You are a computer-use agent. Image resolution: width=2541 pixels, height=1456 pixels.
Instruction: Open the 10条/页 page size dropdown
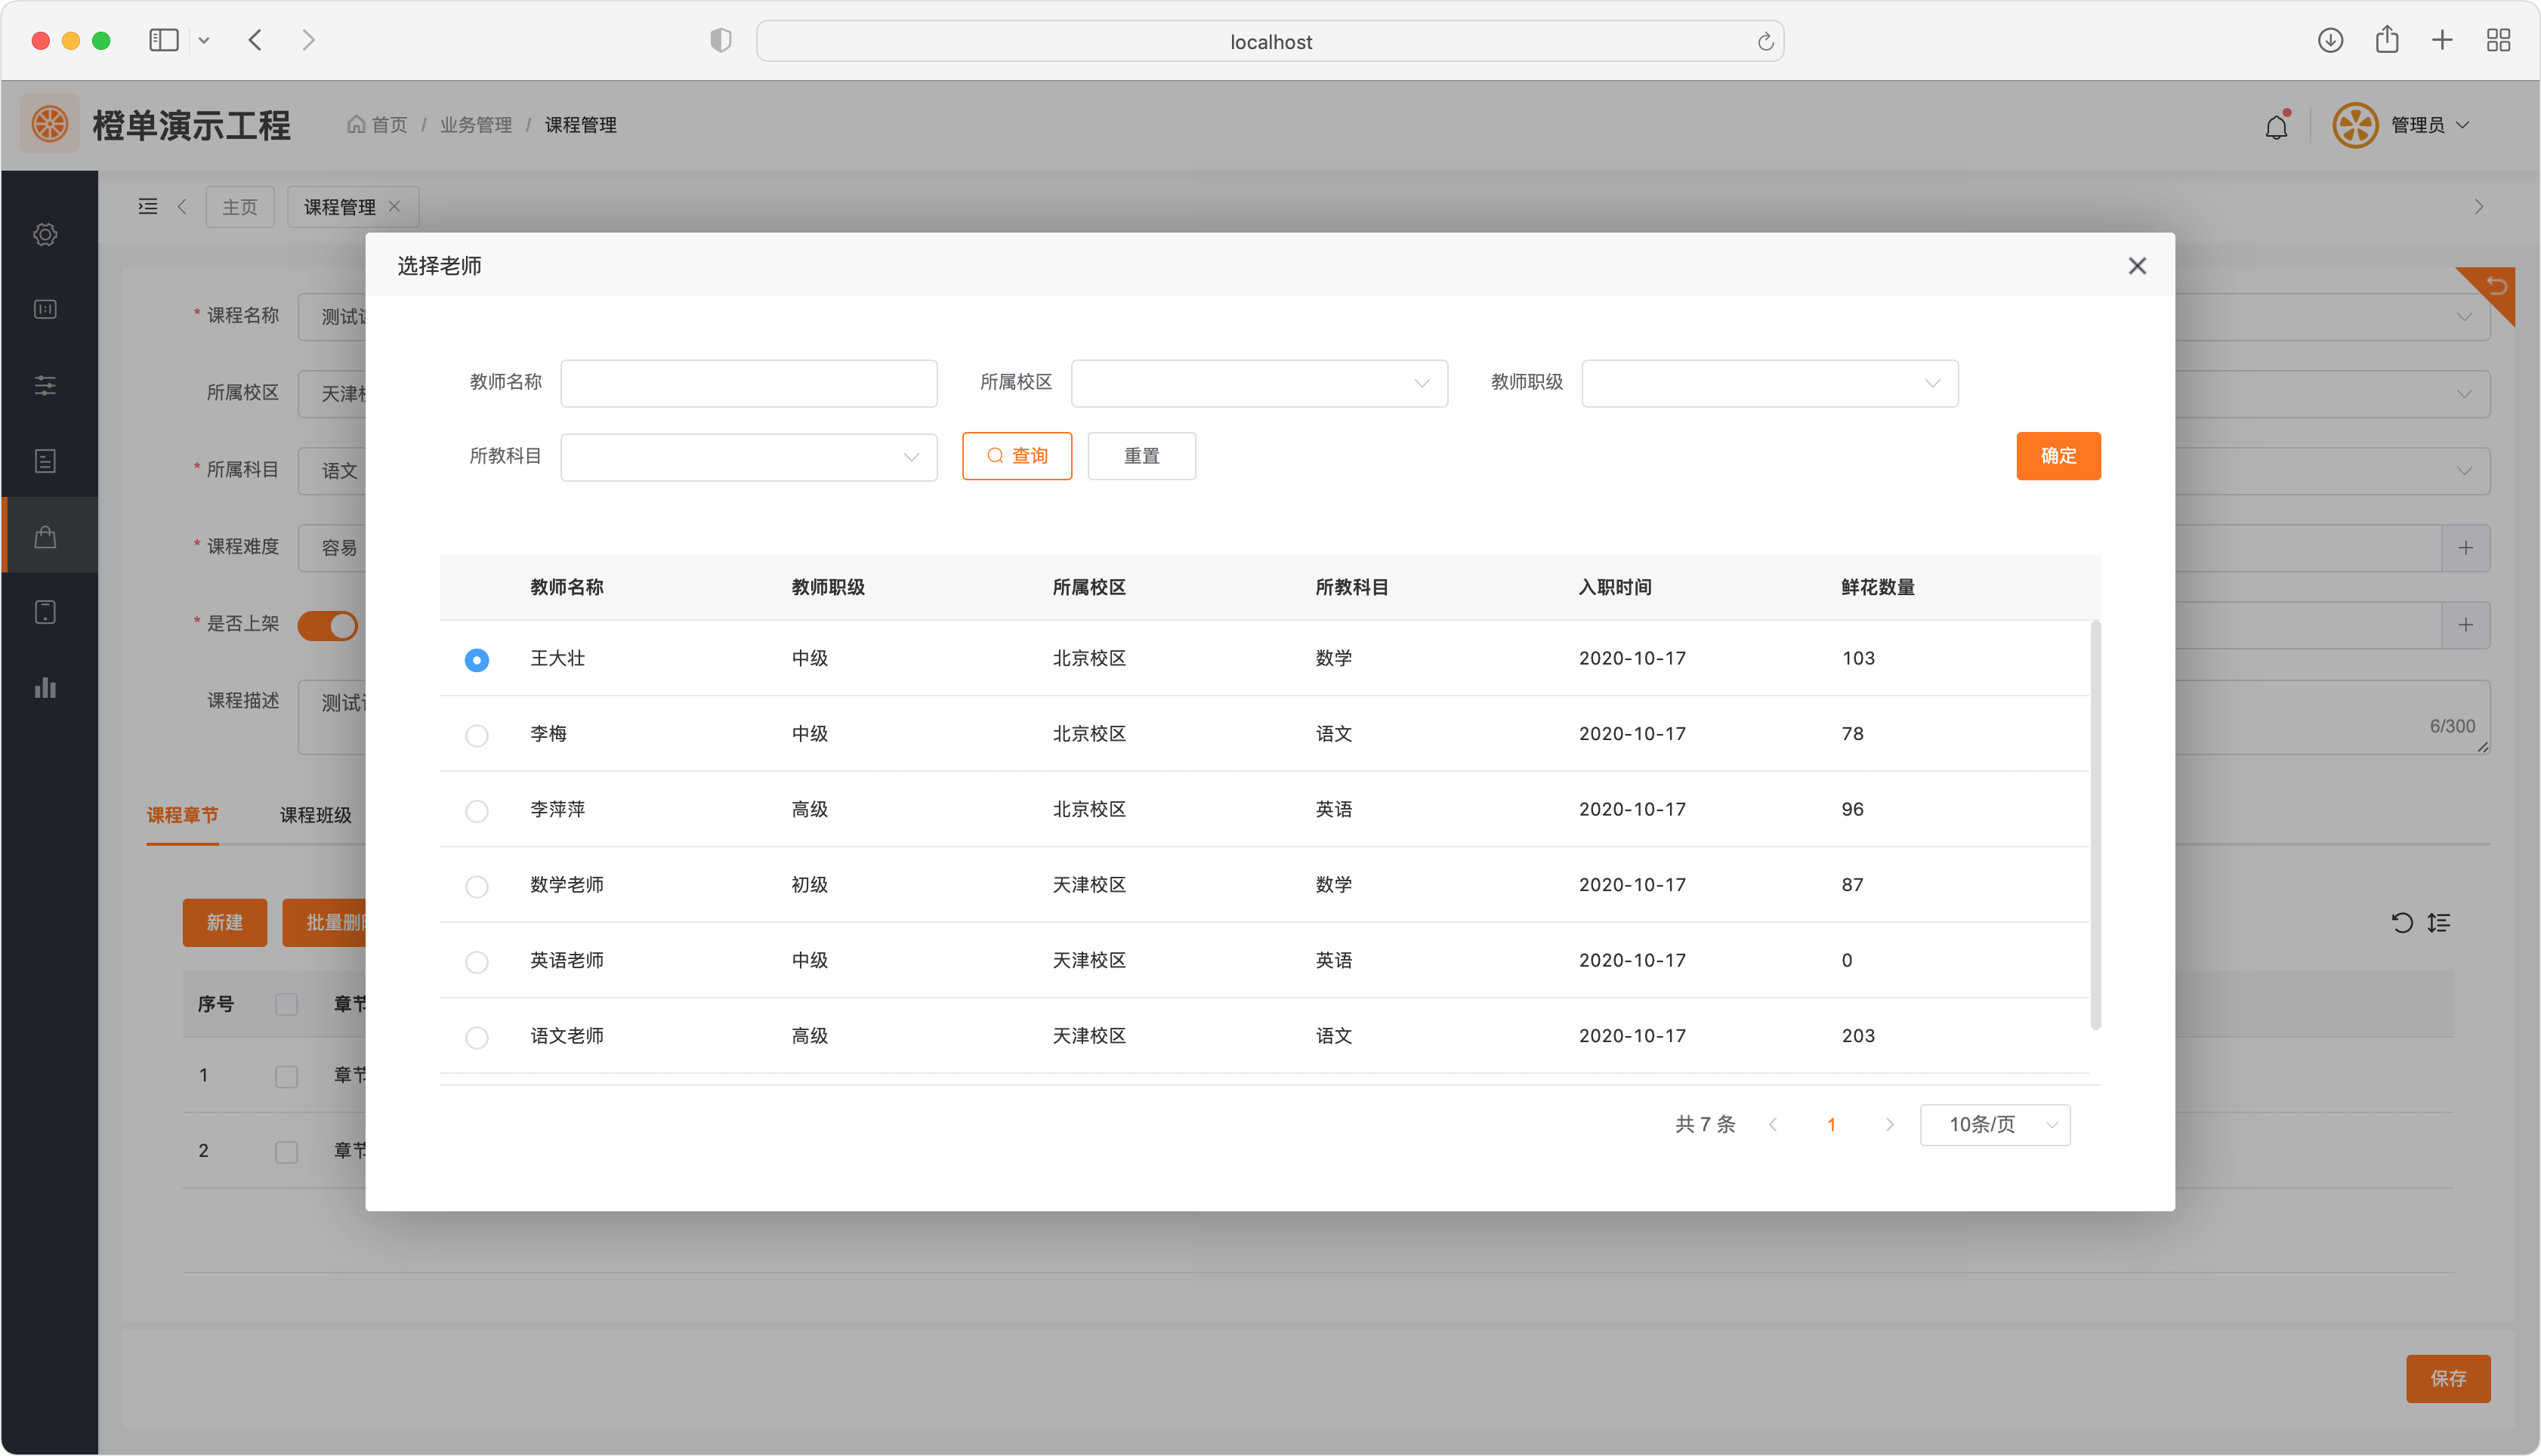(1994, 1124)
